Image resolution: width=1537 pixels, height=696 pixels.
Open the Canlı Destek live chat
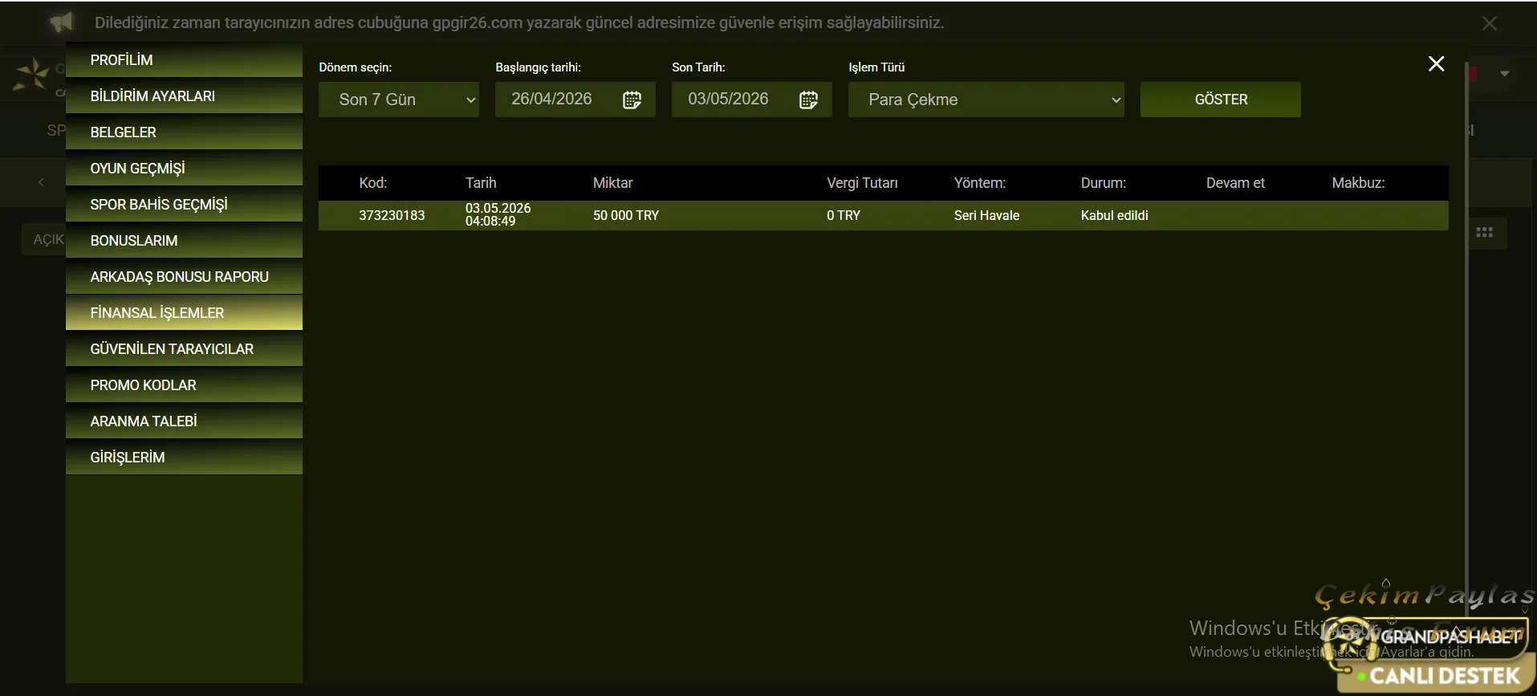1437,675
